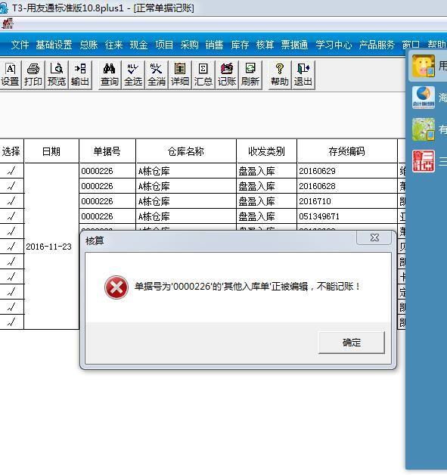Click the yellow mascot icon in the right sidebar
Image resolution: width=447 pixels, height=475 pixels.
[x=424, y=66]
